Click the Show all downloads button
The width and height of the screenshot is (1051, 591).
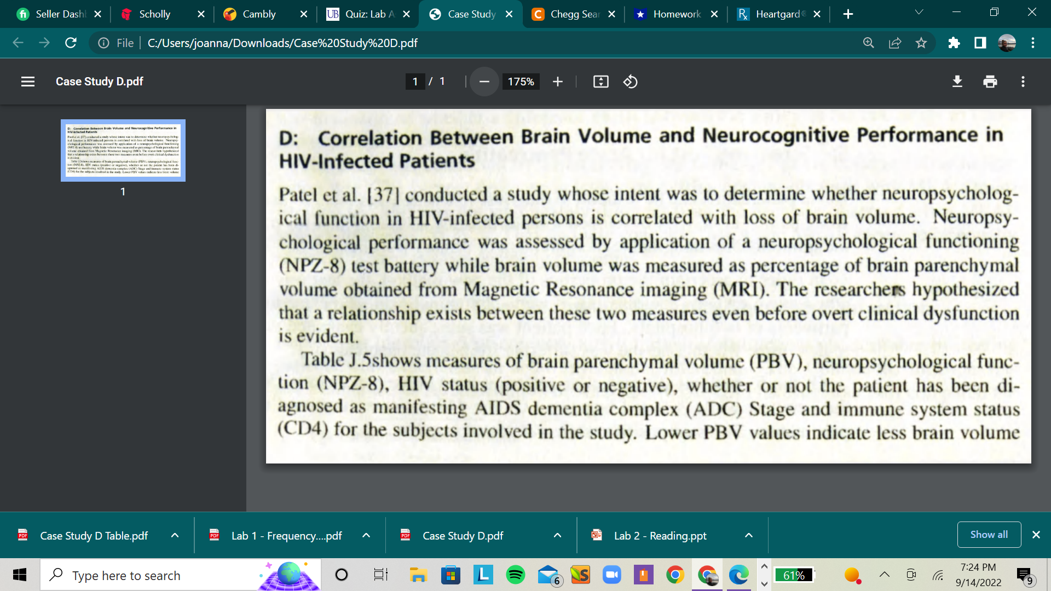(x=989, y=534)
